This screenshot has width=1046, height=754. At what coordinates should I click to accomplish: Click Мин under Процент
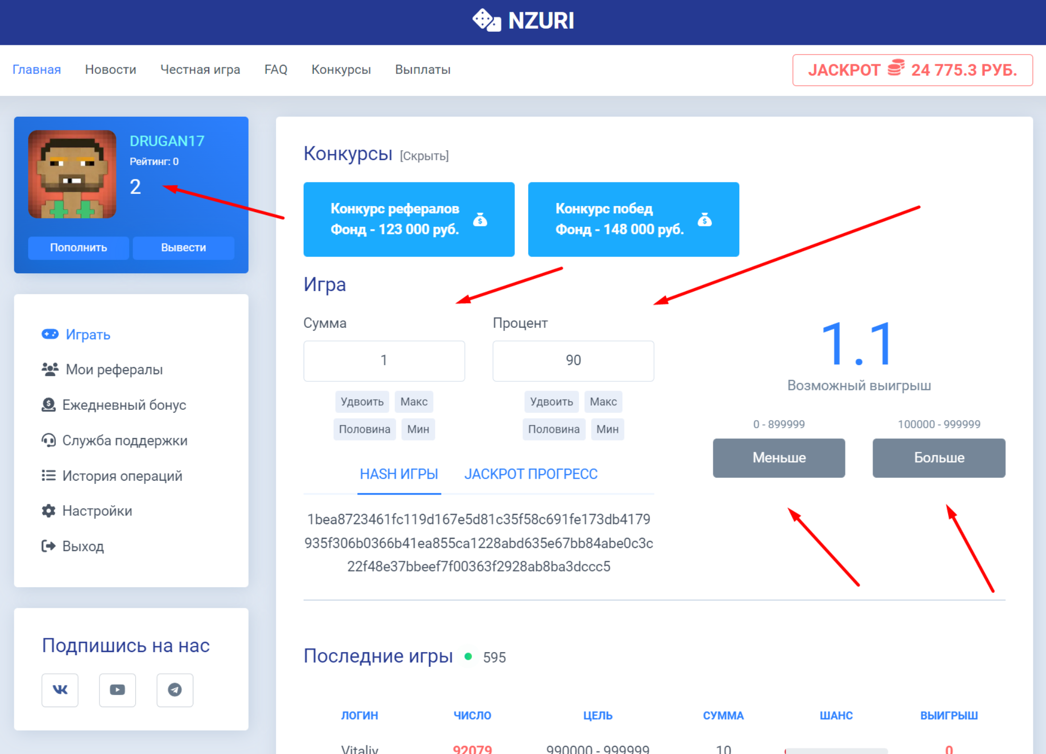[x=608, y=429]
